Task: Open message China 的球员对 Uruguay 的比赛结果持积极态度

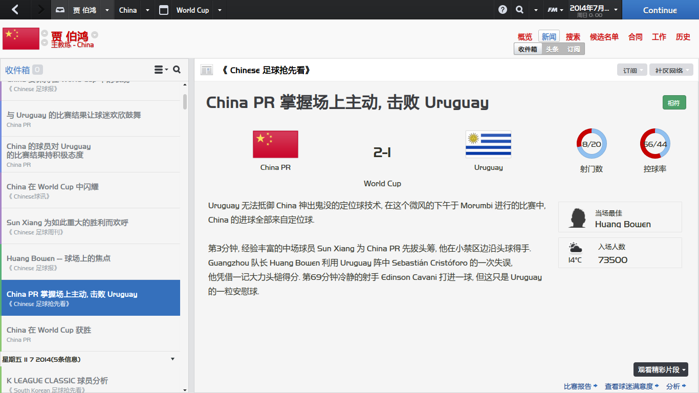Action: (90, 155)
